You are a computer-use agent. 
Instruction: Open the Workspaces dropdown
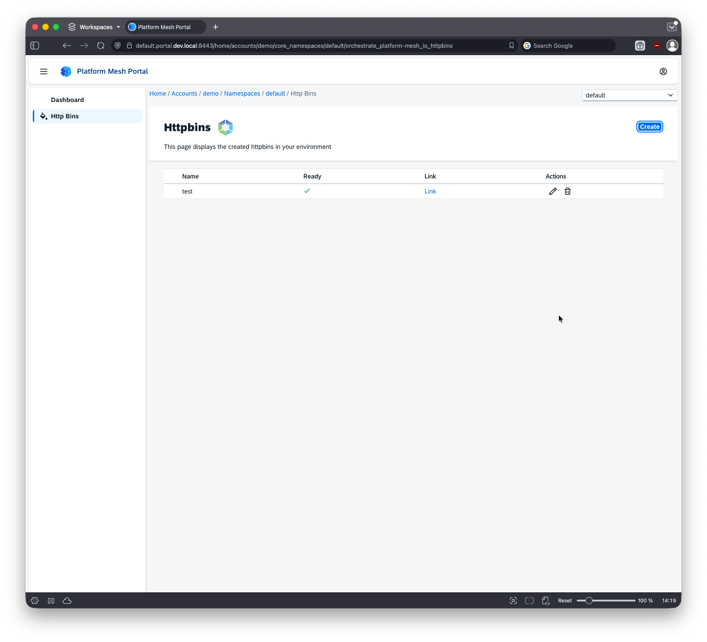[95, 27]
